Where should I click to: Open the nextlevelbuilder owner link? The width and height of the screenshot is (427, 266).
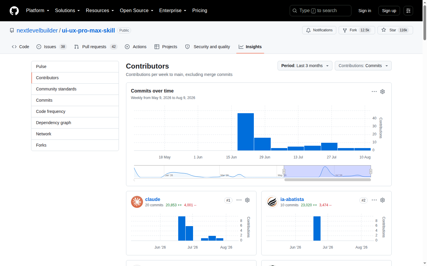[x=37, y=30]
